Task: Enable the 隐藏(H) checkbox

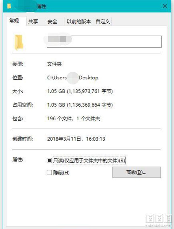Action: [49, 172]
